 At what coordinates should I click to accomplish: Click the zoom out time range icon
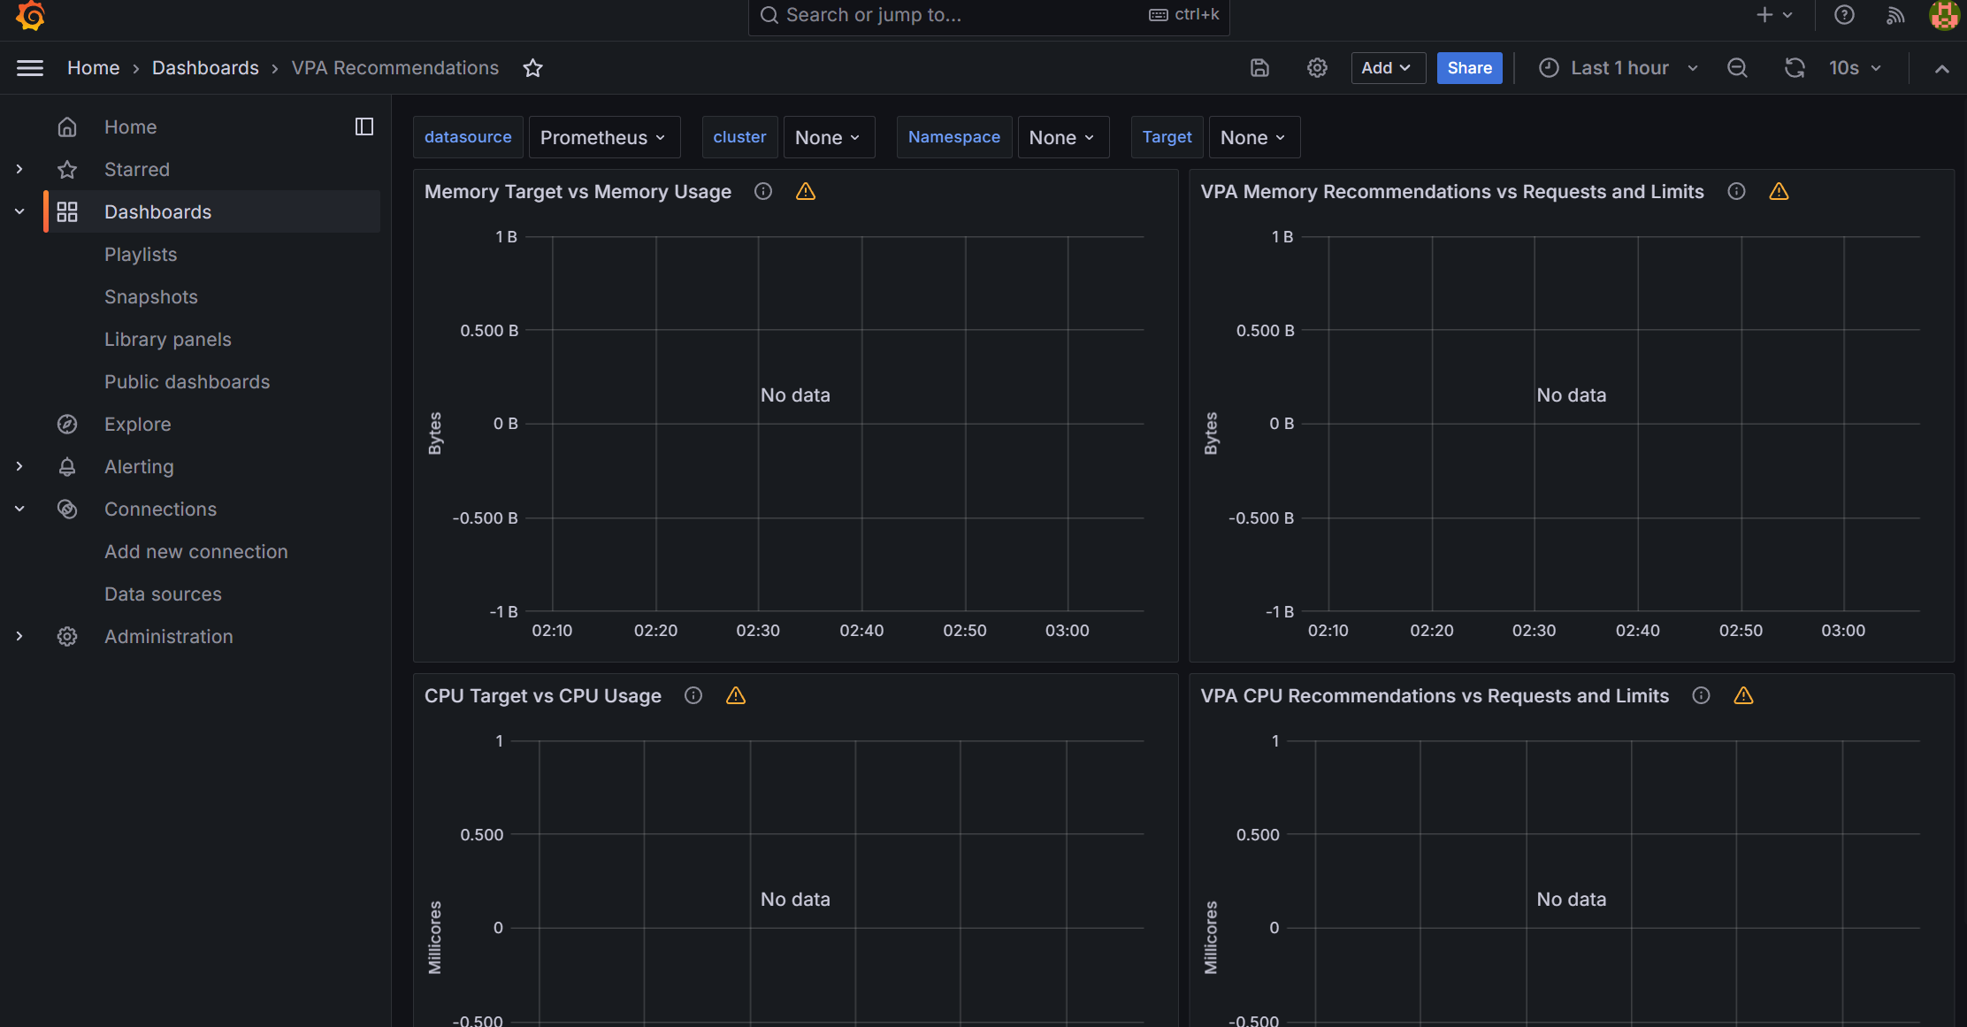1737,68
